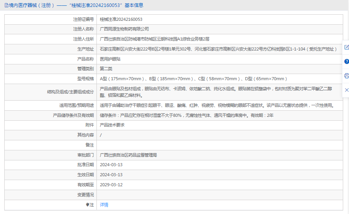
Task: Select product name 医用护眼贴
Action: tap(110, 59)
